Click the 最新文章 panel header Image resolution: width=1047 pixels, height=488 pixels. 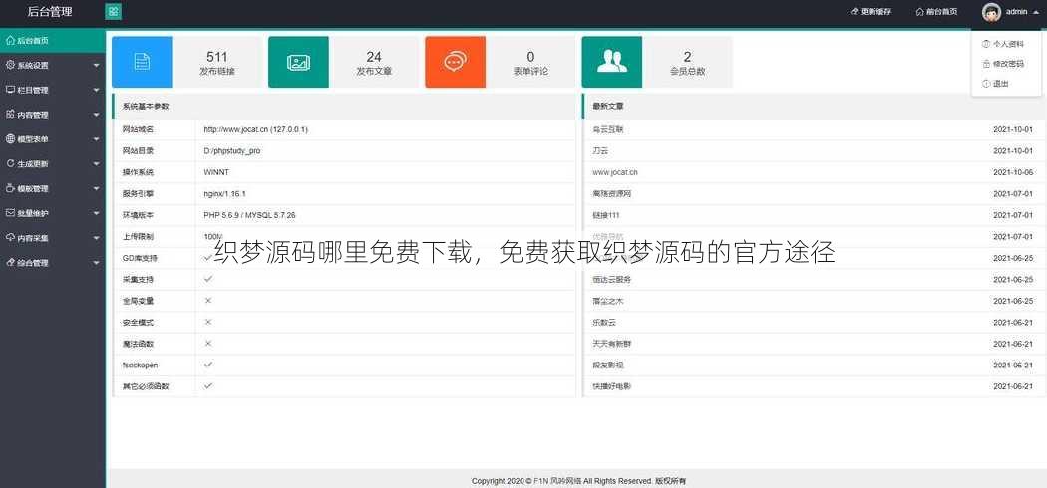[815, 106]
